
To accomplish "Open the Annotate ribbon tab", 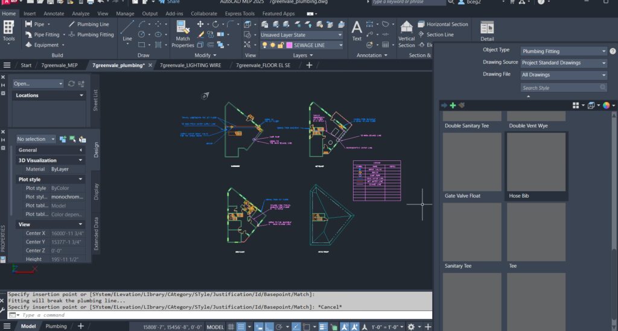I will click(54, 13).
